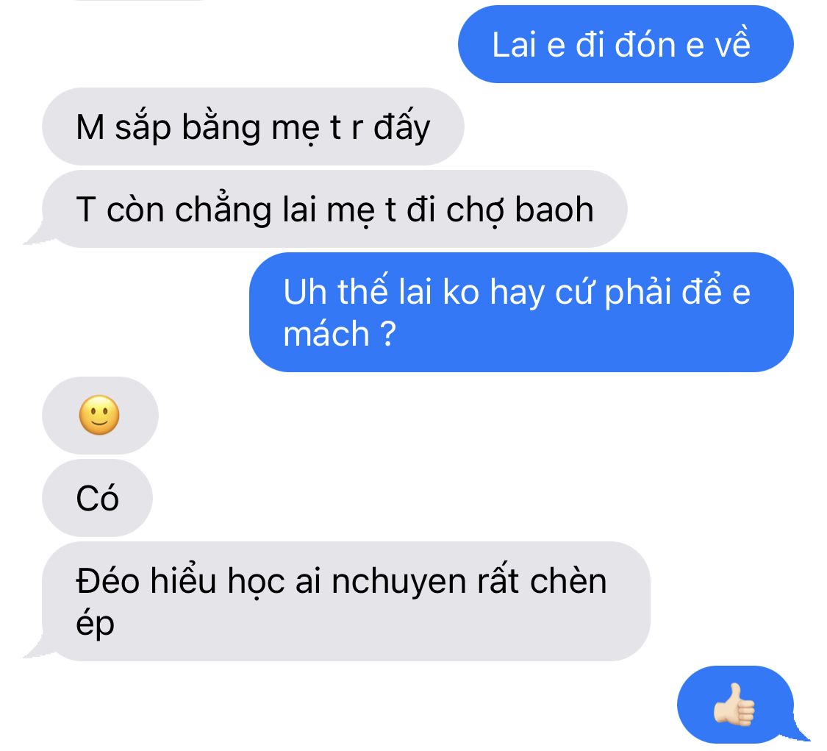Tap the word 'baoh' in gray bubble

pyautogui.click(x=554, y=210)
